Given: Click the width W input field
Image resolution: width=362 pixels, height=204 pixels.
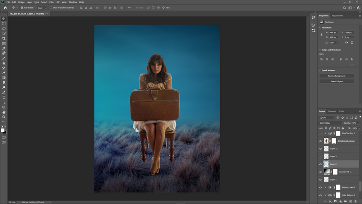Looking at the screenshot, I should (x=334, y=33).
